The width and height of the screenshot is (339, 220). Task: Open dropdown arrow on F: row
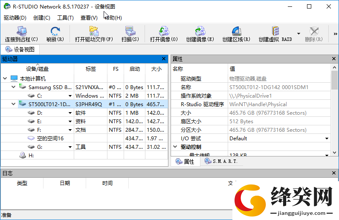click(70, 130)
